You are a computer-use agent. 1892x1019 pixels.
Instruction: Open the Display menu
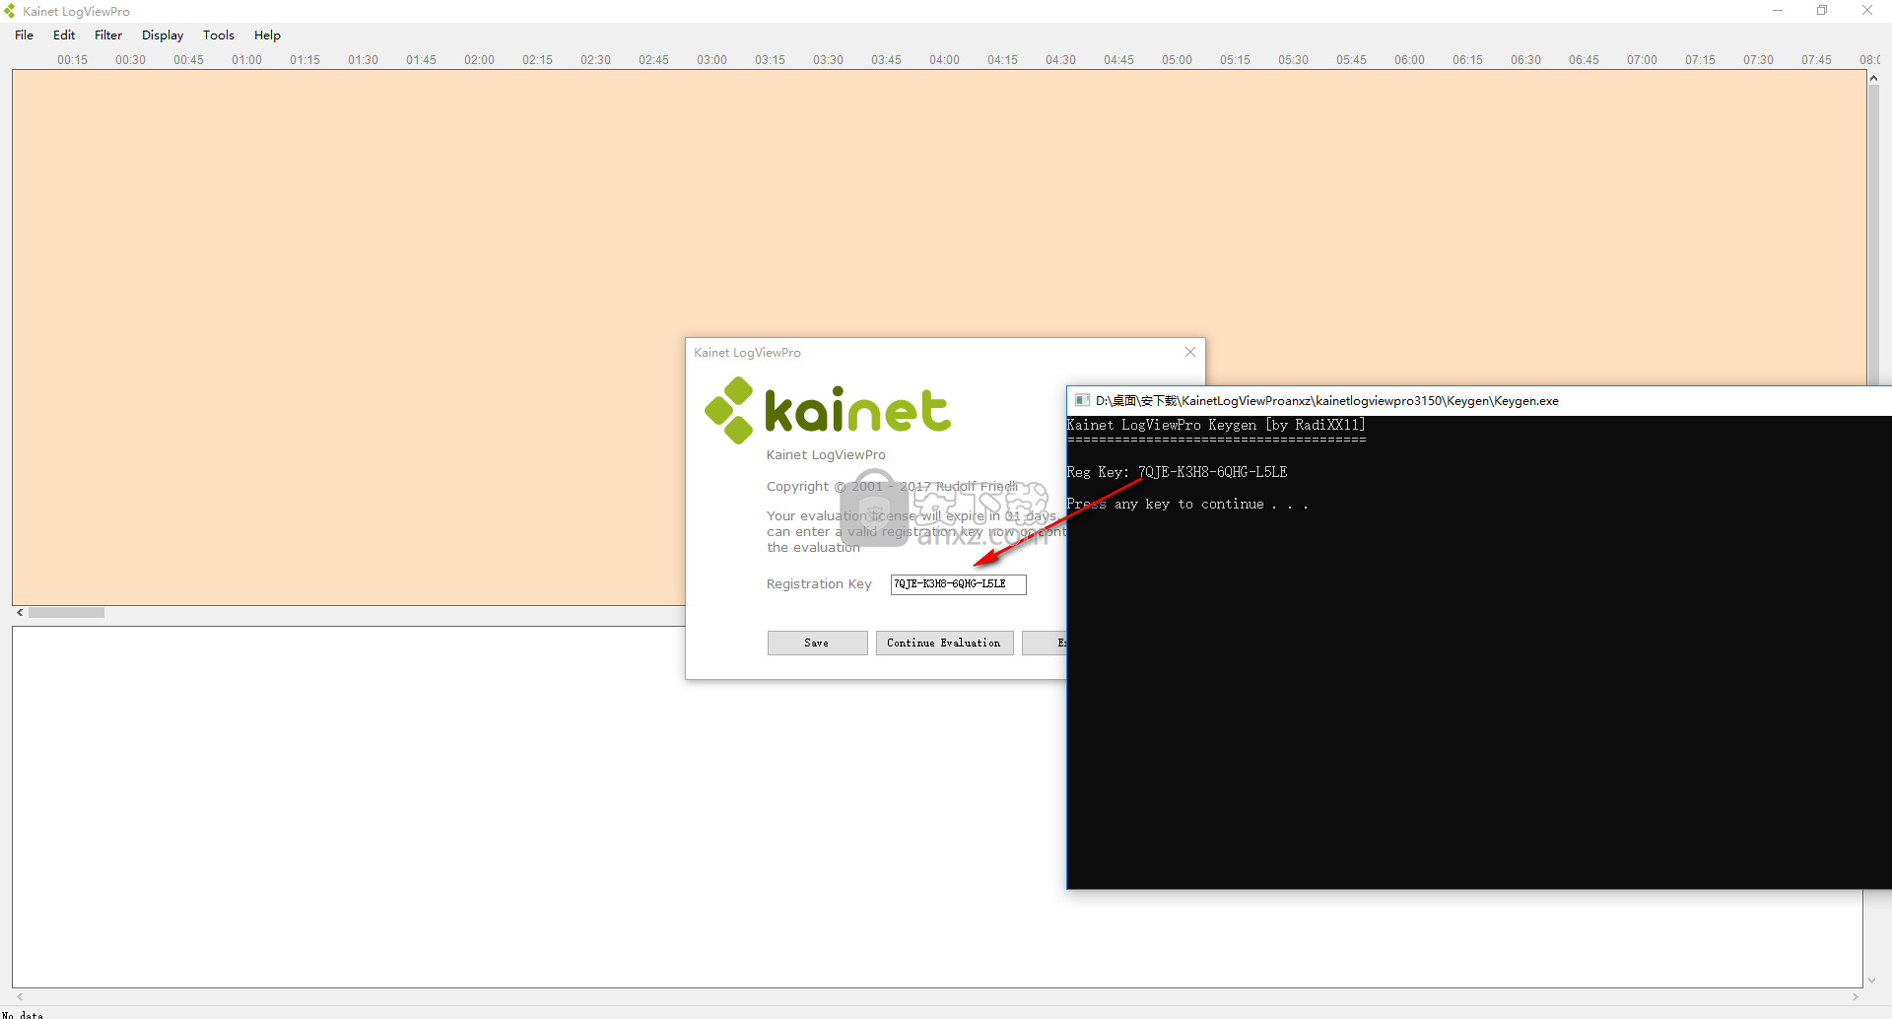pos(163,34)
